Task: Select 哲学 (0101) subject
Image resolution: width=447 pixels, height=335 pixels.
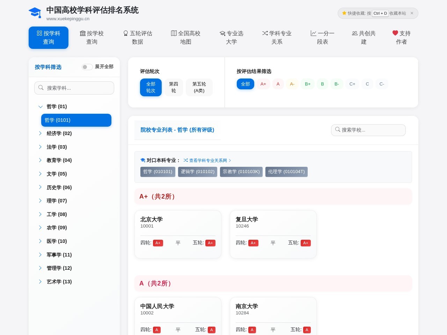Action: pyautogui.click(x=76, y=120)
